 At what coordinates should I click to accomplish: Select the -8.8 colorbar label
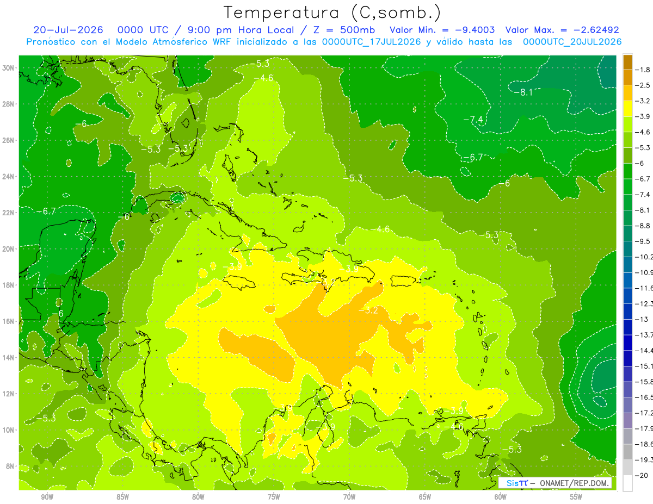(643, 226)
